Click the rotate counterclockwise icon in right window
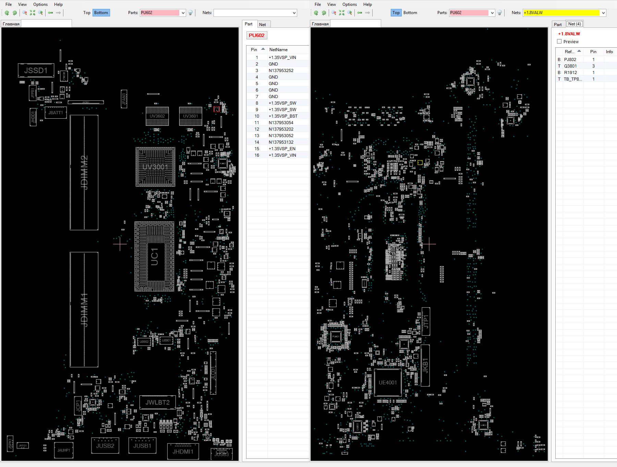The image size is (617, 467). tap(316, 13)
